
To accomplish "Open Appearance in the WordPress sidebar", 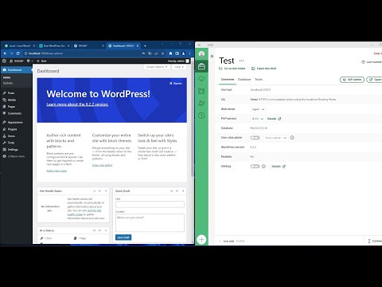I will tap(15, 122).
